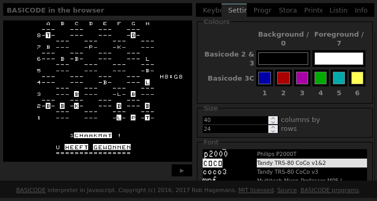Screen dimensions: 377x201
Task: Open the Storage tab
Action: point(287,10)
